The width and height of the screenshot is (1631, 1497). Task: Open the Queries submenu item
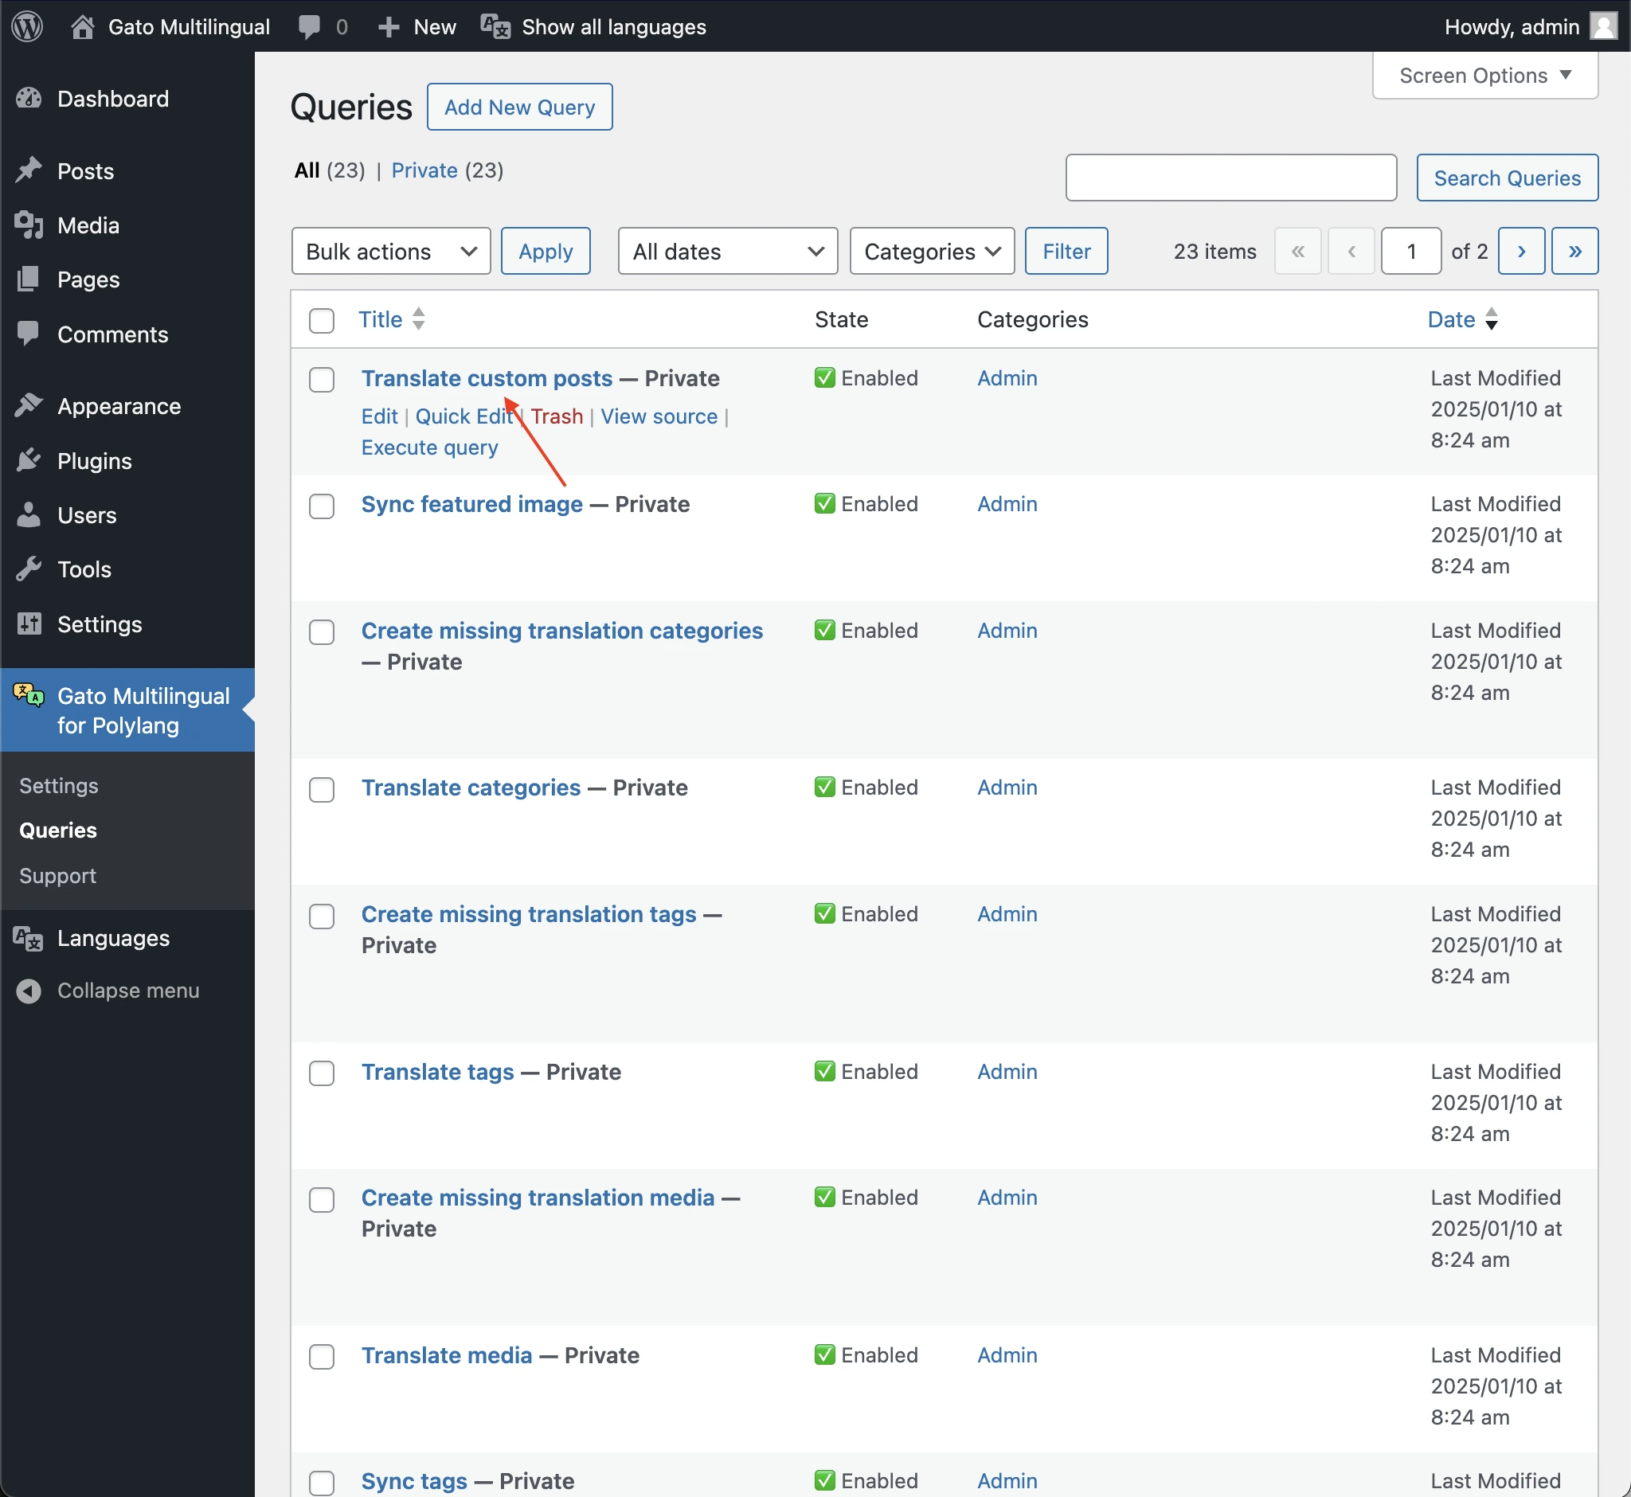57,830
